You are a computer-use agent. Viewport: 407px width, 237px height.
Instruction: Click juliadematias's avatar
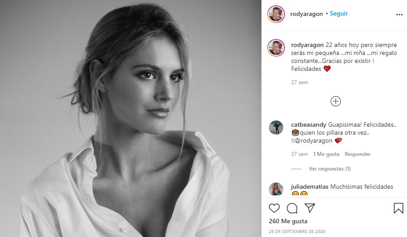(276, 189)
